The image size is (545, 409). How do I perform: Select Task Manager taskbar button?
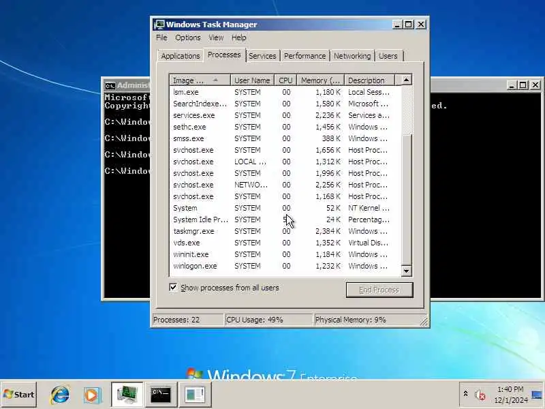[127, 395]
